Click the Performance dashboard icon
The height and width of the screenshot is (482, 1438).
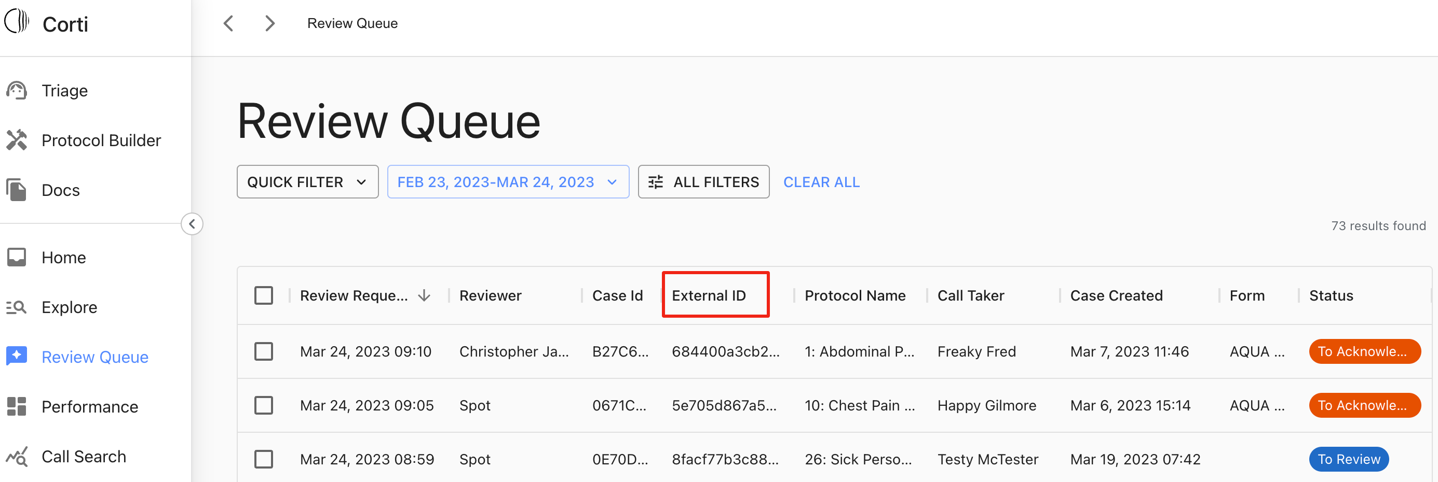17,407
